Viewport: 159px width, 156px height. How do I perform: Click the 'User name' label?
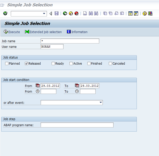click(x=9, y=47)
